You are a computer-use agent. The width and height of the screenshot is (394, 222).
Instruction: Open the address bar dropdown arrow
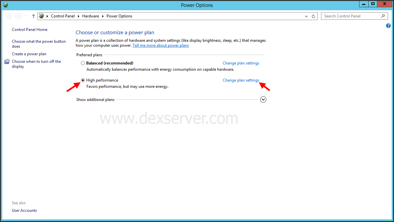(306, 16)
